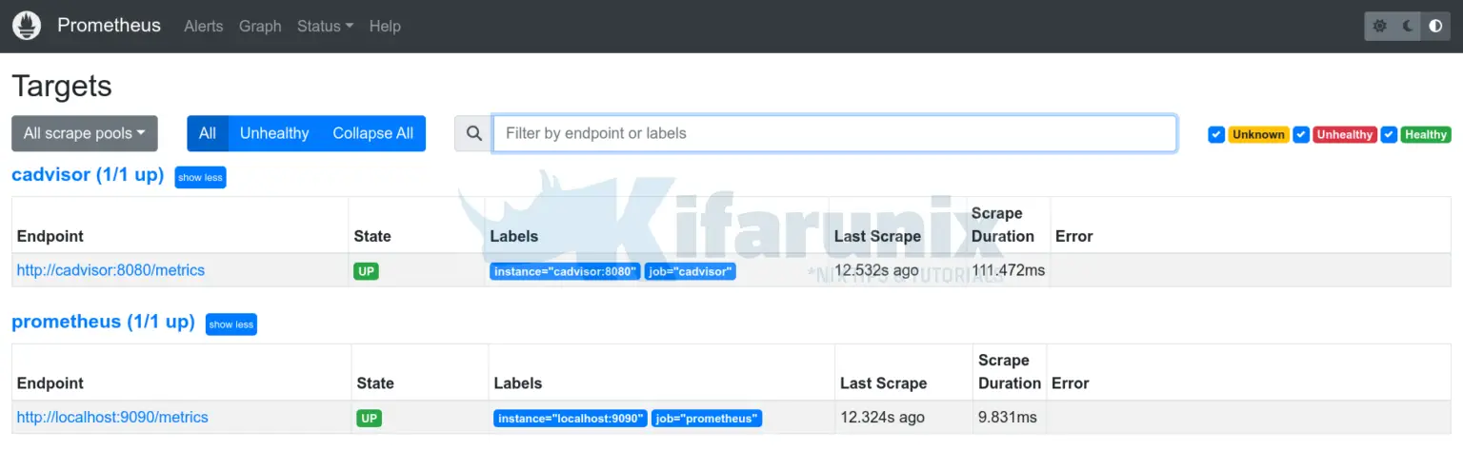Open the Alerts page
Screen dimensions: 1463x451
pyautogui.click(x=203, y=27)
